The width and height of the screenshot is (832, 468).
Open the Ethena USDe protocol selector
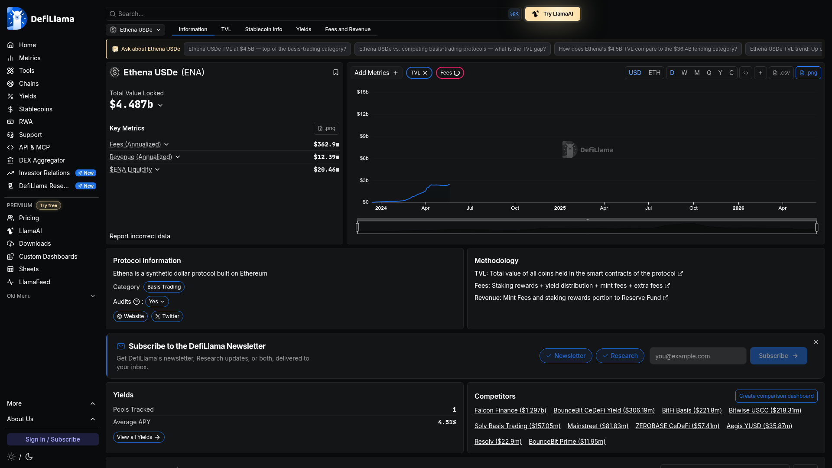pos(136,30)
